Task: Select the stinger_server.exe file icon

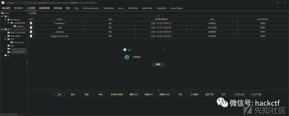Action: tap(31, 36)
